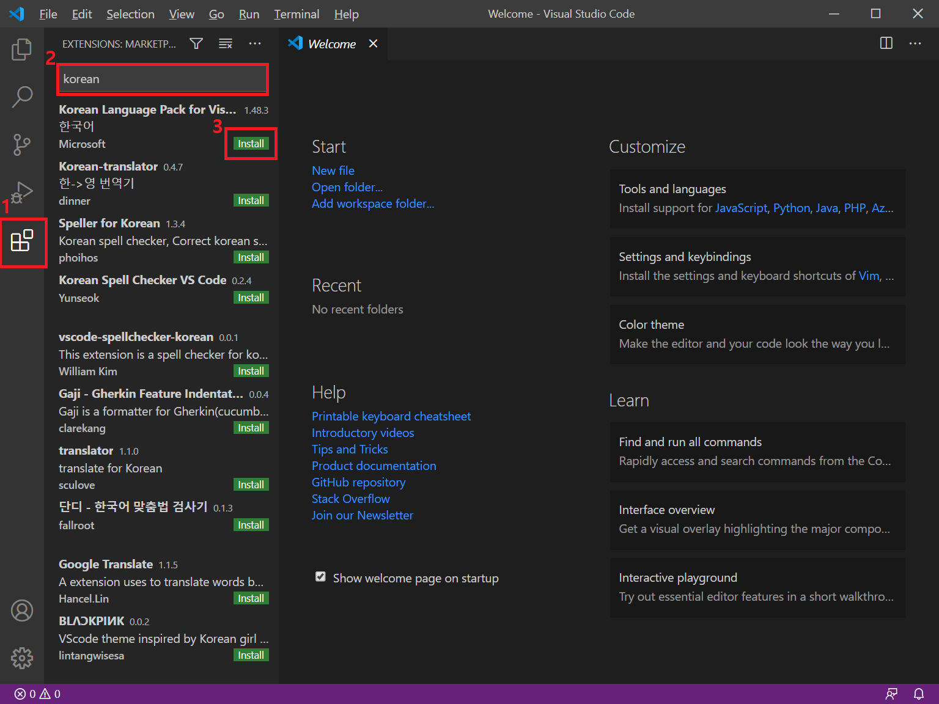Open the feedback icon in status bar
This screenshot has height=704, width=939.
(891, 694)
